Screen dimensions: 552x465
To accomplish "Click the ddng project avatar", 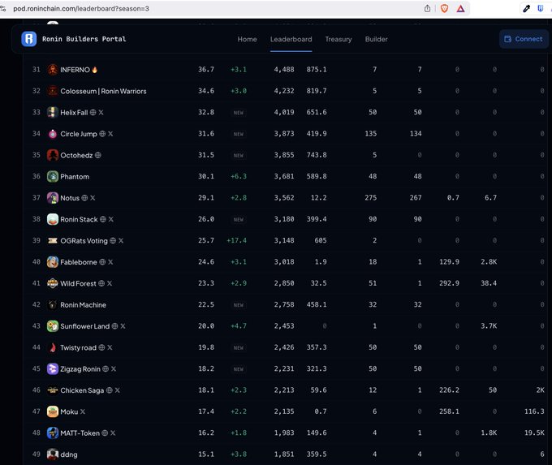I will point(53,454).
